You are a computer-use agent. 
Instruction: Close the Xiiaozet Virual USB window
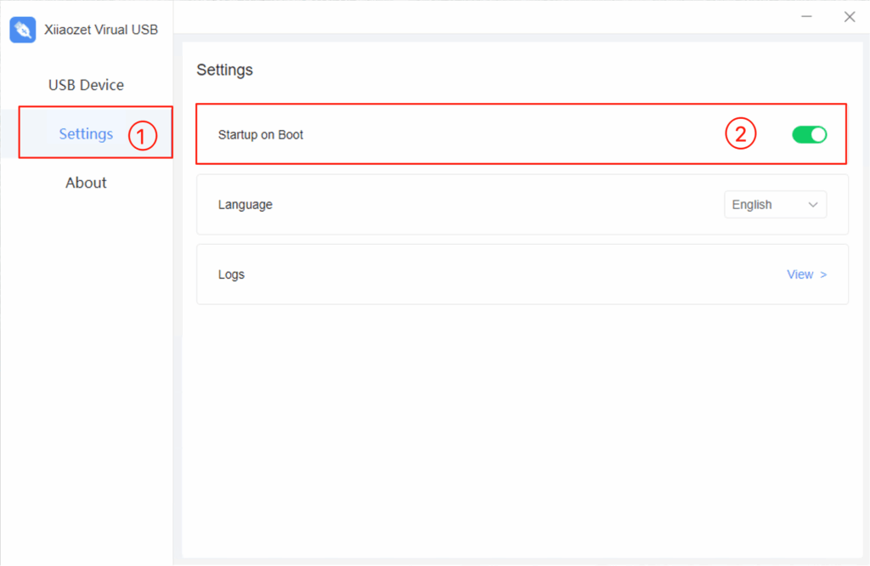point(849,17)
